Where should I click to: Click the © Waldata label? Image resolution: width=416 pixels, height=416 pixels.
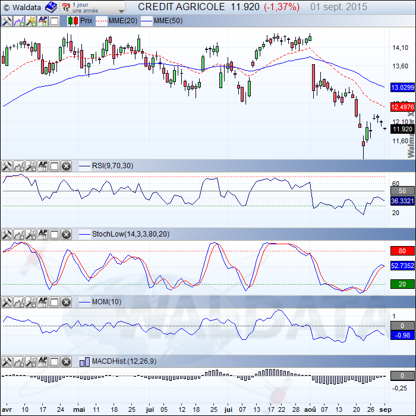[x=23, y=7]
